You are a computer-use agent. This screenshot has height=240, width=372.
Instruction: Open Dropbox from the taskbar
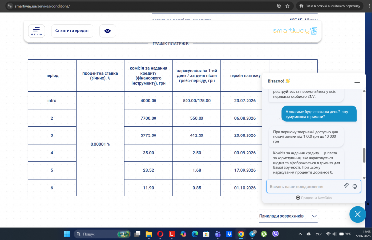229,234
